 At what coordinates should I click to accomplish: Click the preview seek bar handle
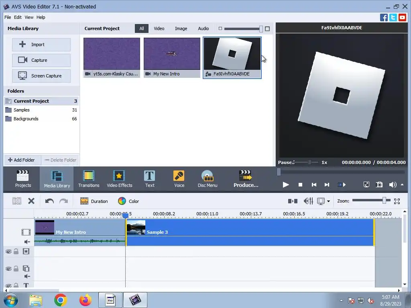point(279,172)
